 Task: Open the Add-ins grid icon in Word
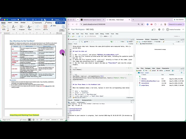point(45,27)
